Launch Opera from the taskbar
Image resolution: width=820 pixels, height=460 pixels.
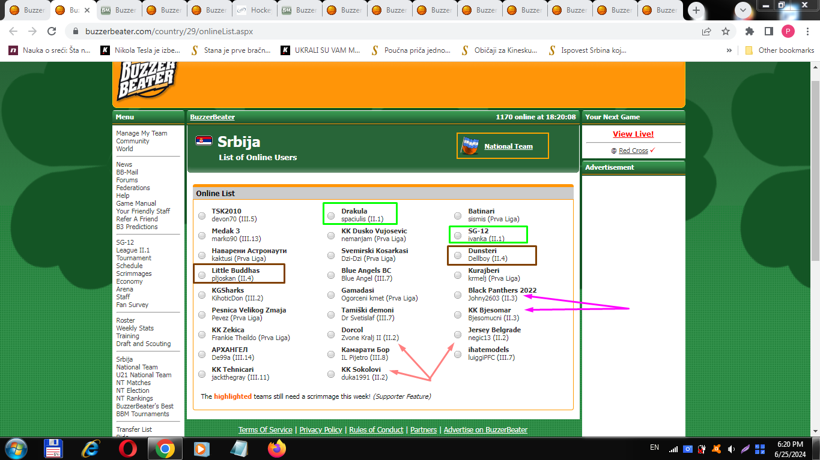tap(127, 448)
